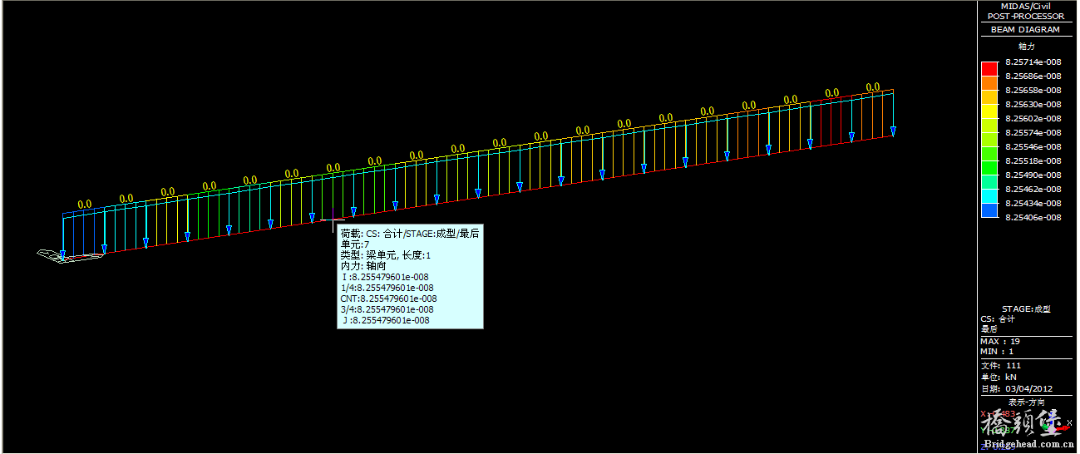The height and width of the screenshot is (454, 1080).
Task: Click the tooltip J end value line
Action: (x=386, y=320)
